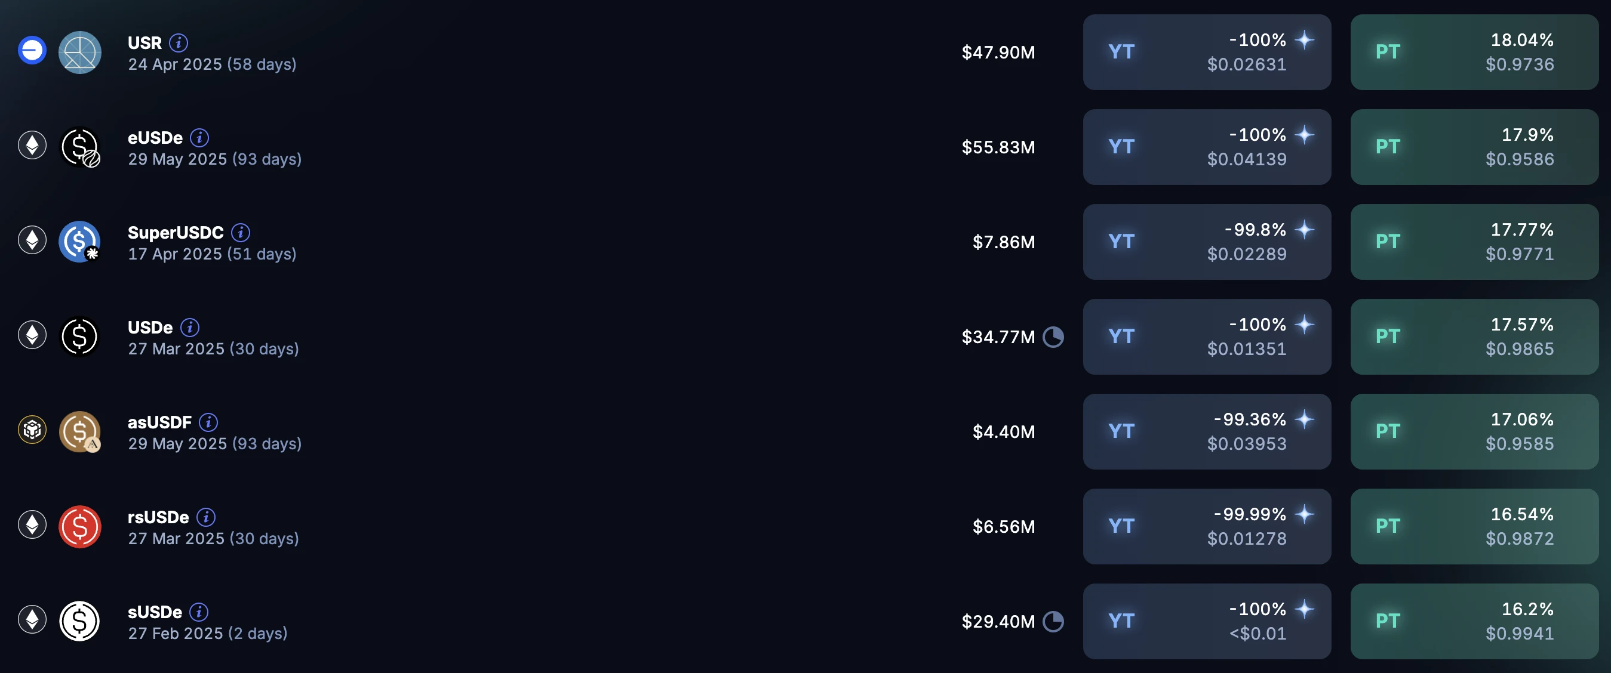
Task: Click the info icon next to USDe
Action: tap(189, 328)
